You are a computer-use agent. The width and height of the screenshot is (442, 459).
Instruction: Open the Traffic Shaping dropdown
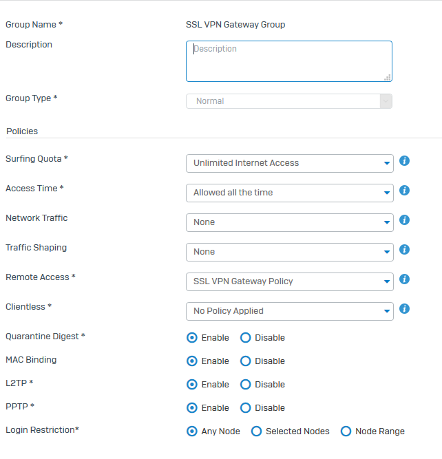[289, 252]
